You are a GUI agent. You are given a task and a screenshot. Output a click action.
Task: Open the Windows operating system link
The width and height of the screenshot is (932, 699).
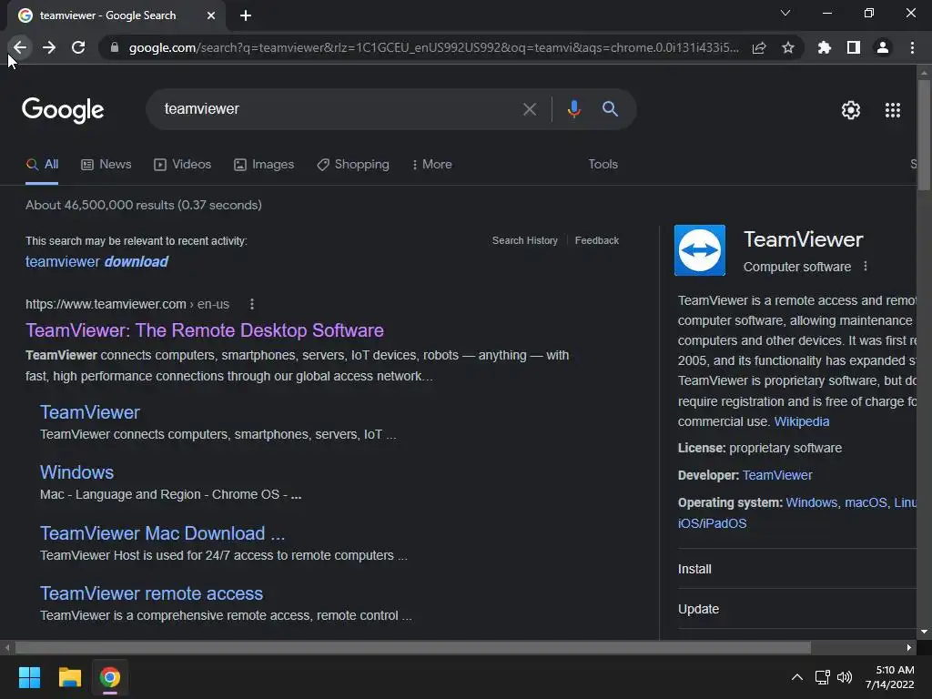coord(811,502)
